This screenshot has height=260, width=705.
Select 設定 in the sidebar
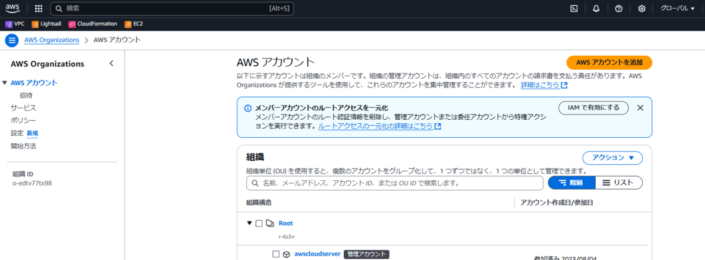point(17,133)
